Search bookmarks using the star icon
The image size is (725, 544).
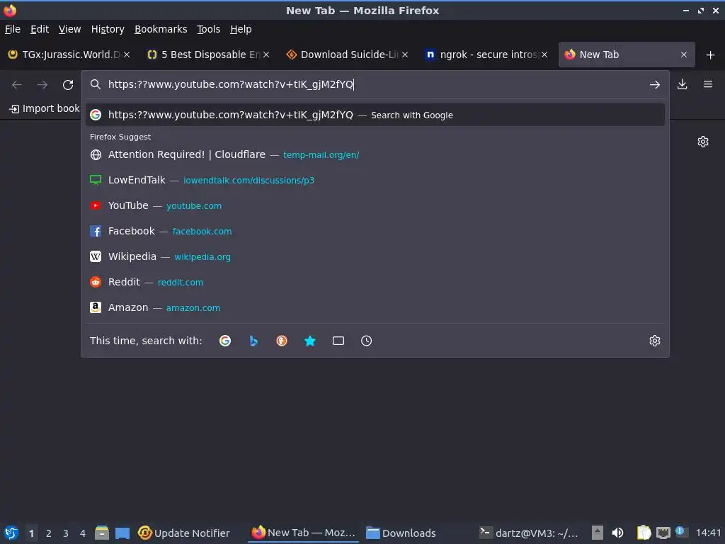(310, 341)
